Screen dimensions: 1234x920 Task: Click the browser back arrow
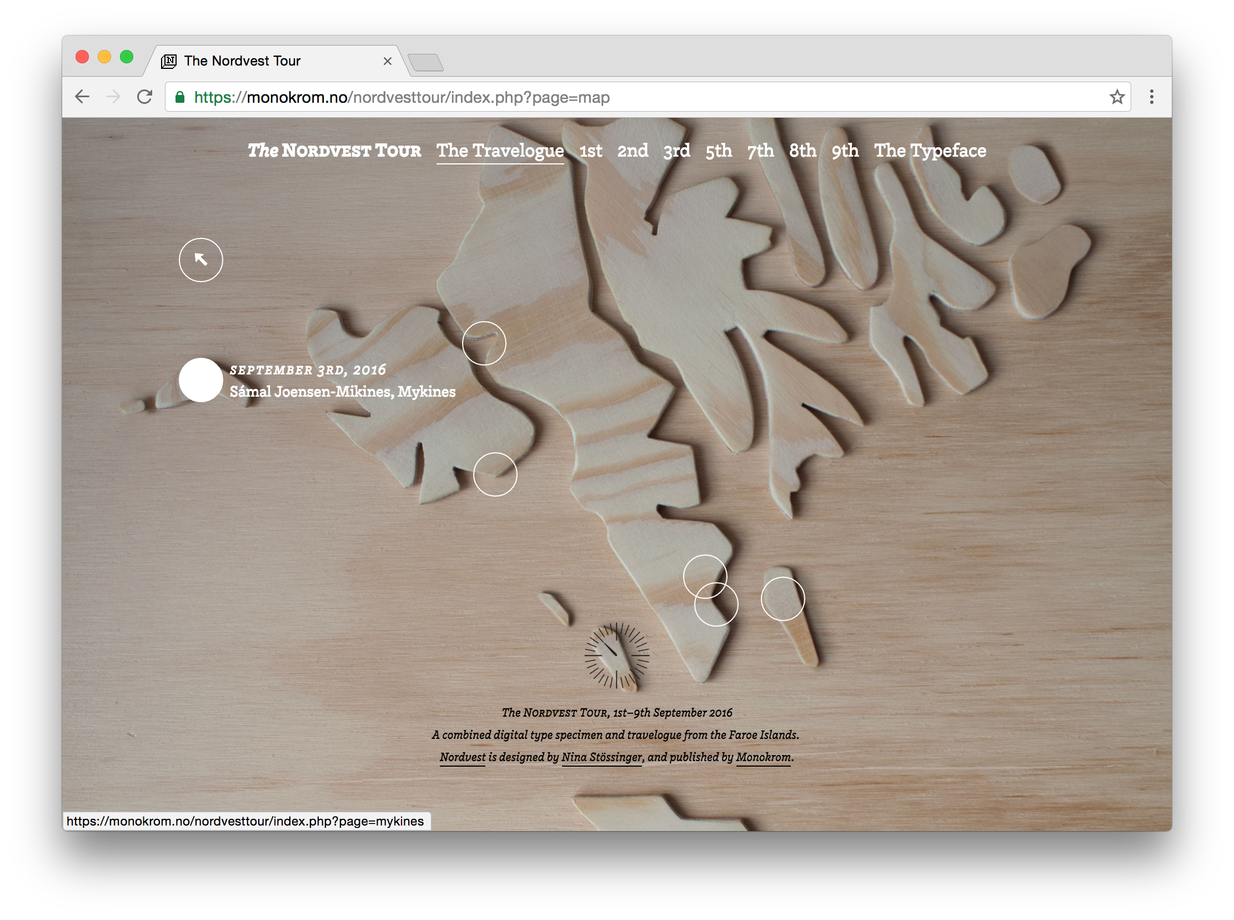click(x=82, y=97)
